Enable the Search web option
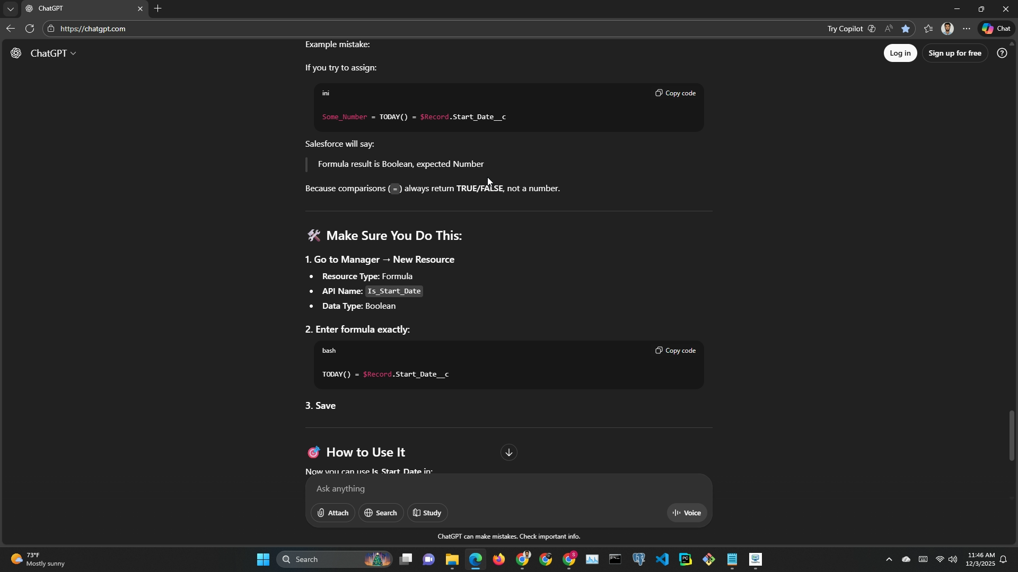 [x=381, y=513]
